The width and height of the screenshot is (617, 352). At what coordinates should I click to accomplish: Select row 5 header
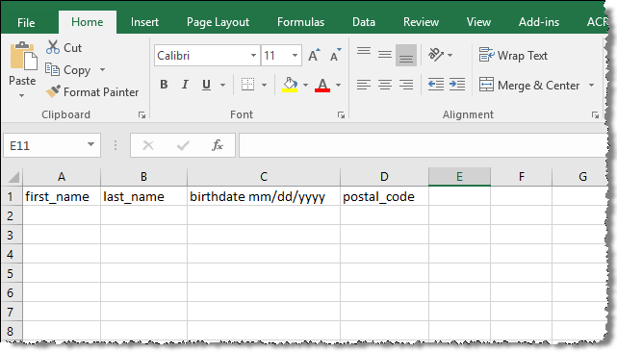tap(11, 273)
